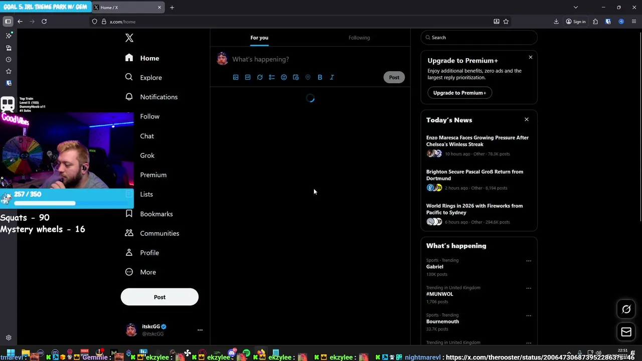Tag location with the pin icon
Viewport: 642px width, 361px height.
(x=308, y=77)
